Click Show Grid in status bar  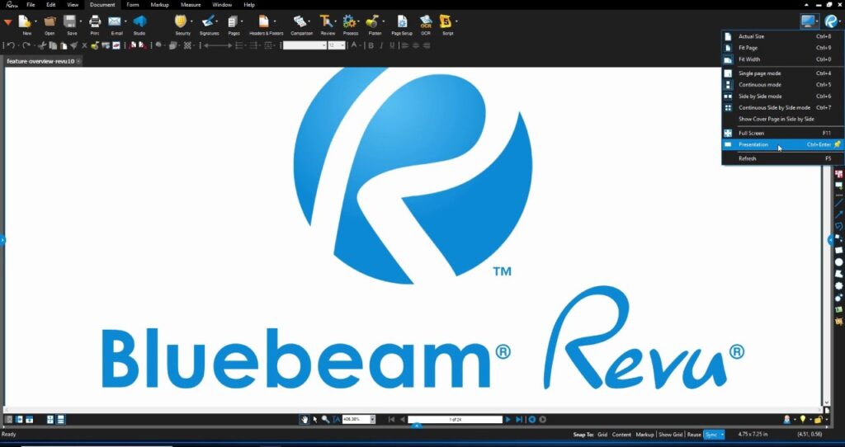[670, 434]
